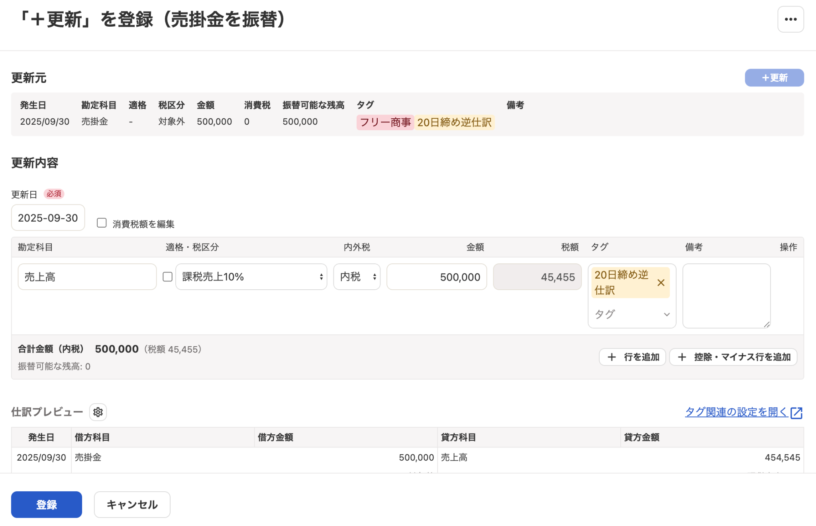Click the 税額 field showing 45,455
816x526 pixels.
click(x=537, y=277)
